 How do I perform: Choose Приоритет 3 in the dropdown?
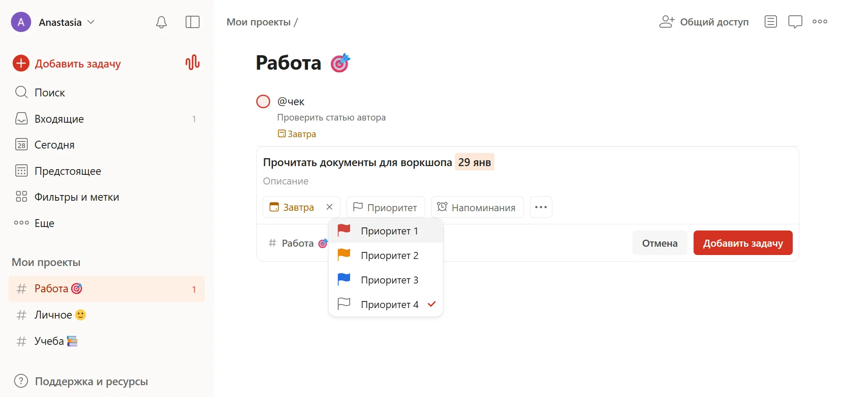click(386, 280)
